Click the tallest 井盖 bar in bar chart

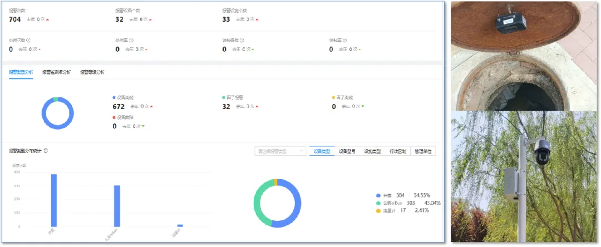54,200
